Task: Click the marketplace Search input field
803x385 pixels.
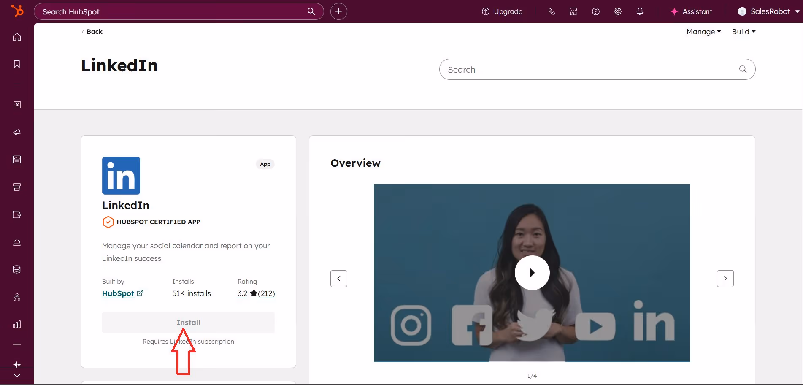Action: (x=597, y=69)
